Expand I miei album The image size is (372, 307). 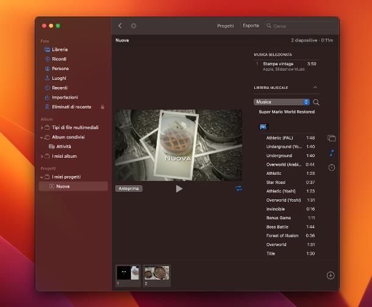[41, 157]
